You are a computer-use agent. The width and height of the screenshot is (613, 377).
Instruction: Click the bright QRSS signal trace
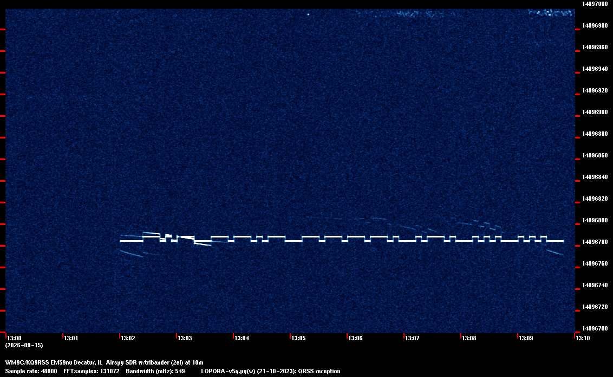[x=342, y=239]
